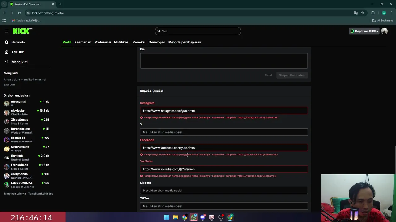
Task: Switch to Koneksi settings tab
Action: click(139, 42)
